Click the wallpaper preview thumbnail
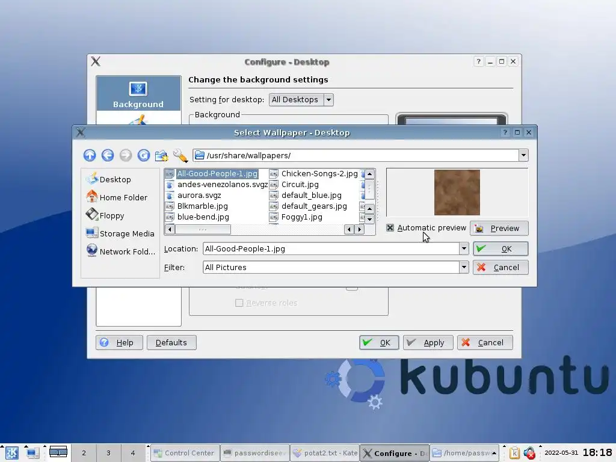 click(x=457, y=192)
